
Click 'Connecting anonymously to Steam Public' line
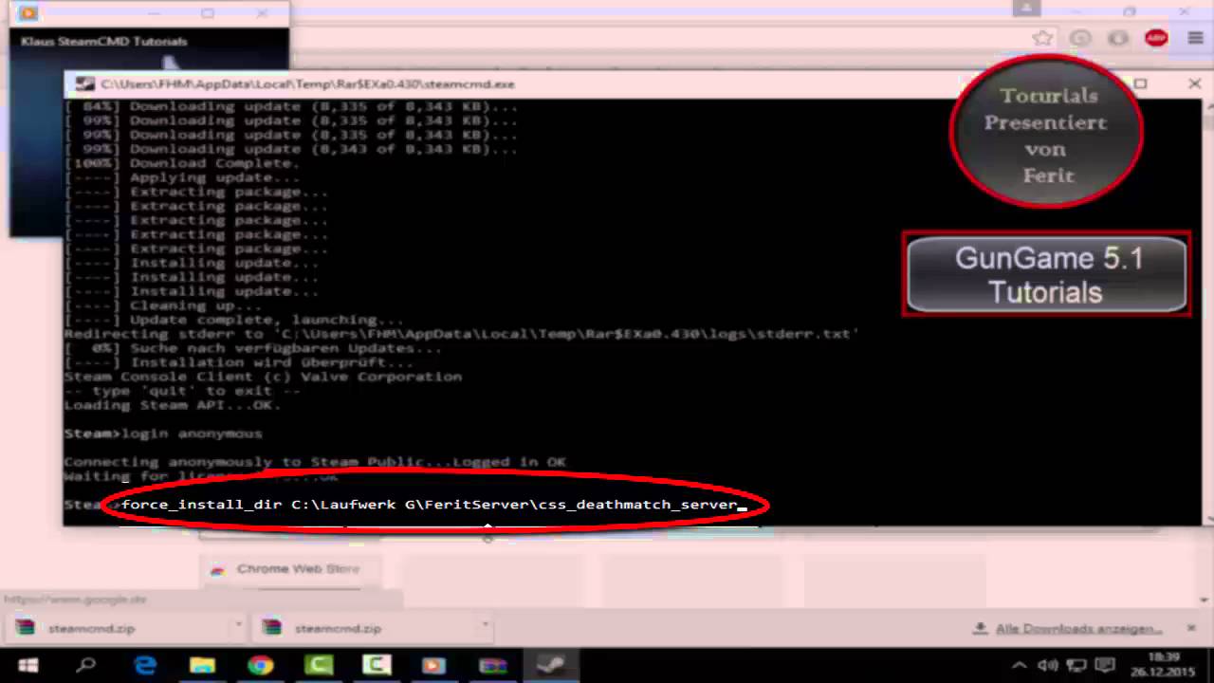tap(315, 462)
